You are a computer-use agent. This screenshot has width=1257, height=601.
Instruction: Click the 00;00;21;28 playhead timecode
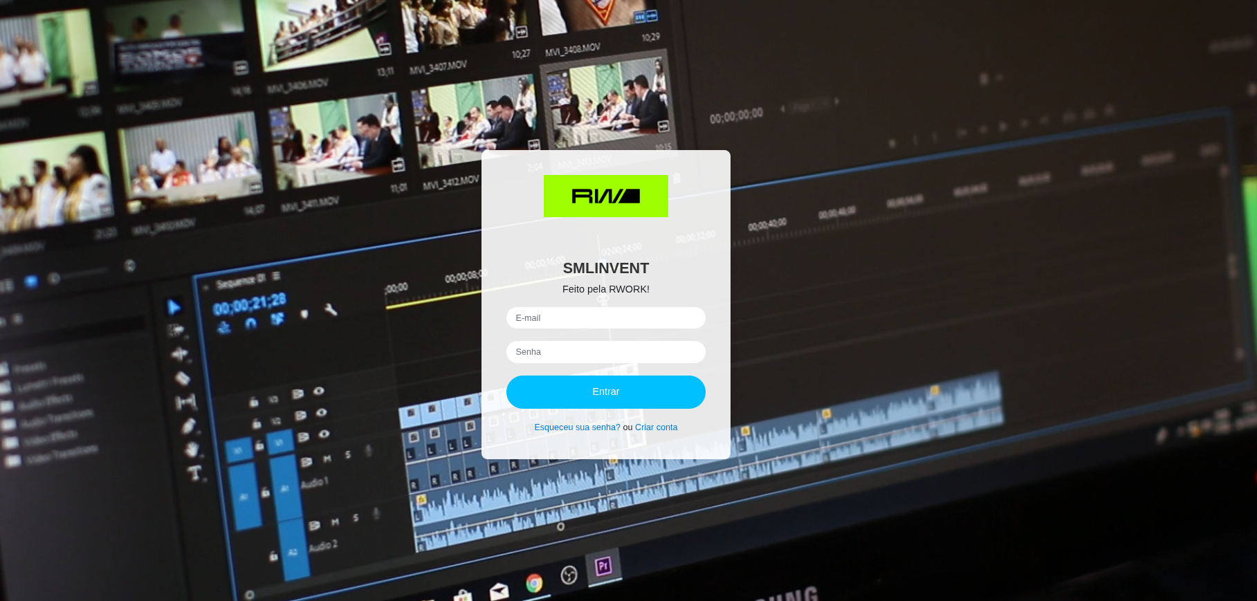249,304
